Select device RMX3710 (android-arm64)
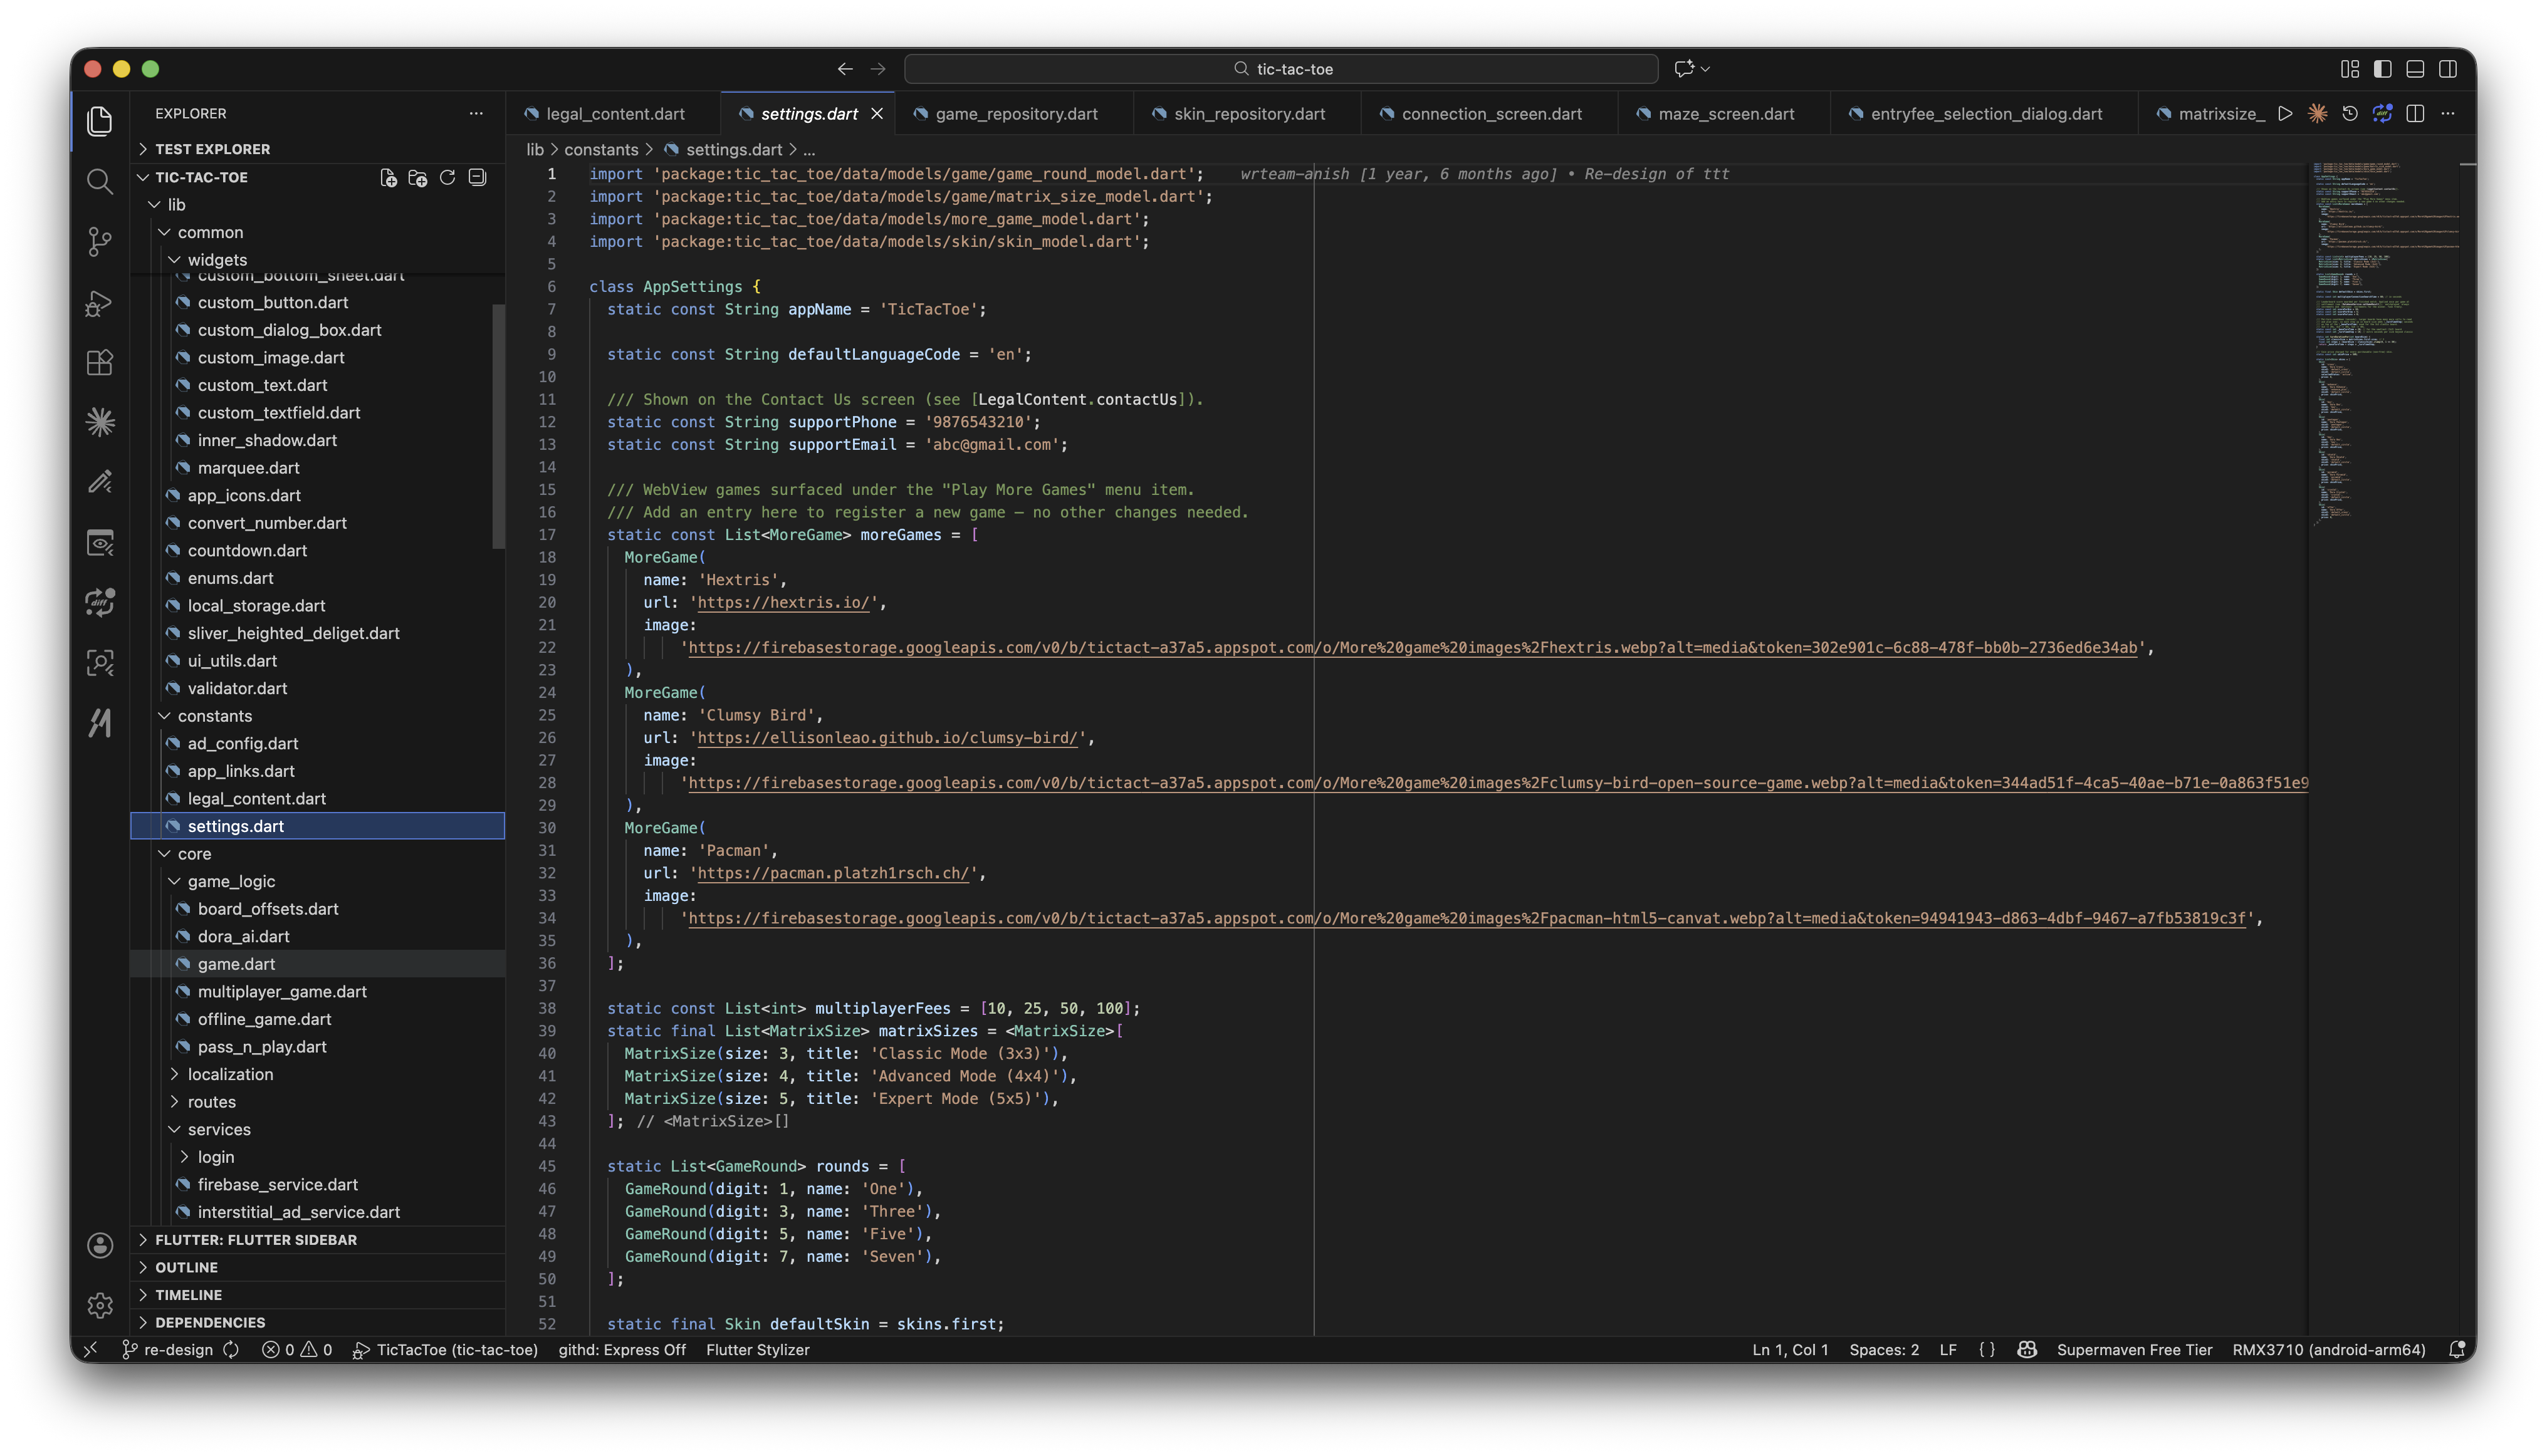 (x=2329, y=1350)
